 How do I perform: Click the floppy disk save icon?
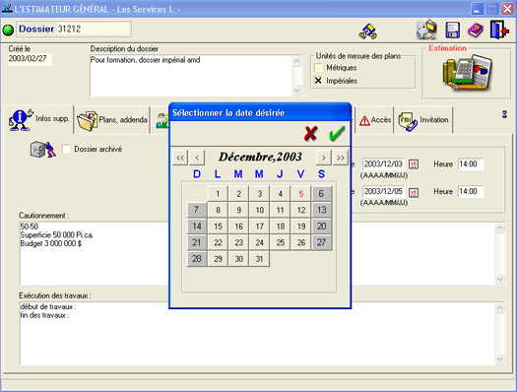point(452,31)
